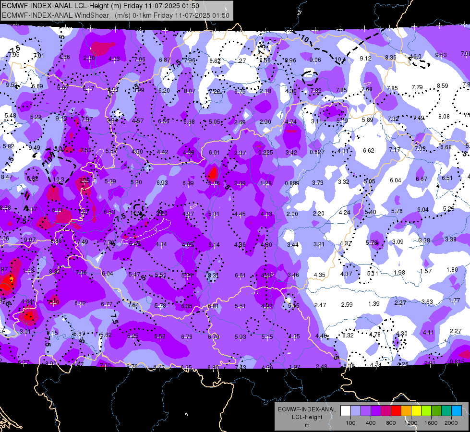Screen dimensions: 470x432
Task: Click the wind shear value 3.63
Action: click(x=427, y=301)
